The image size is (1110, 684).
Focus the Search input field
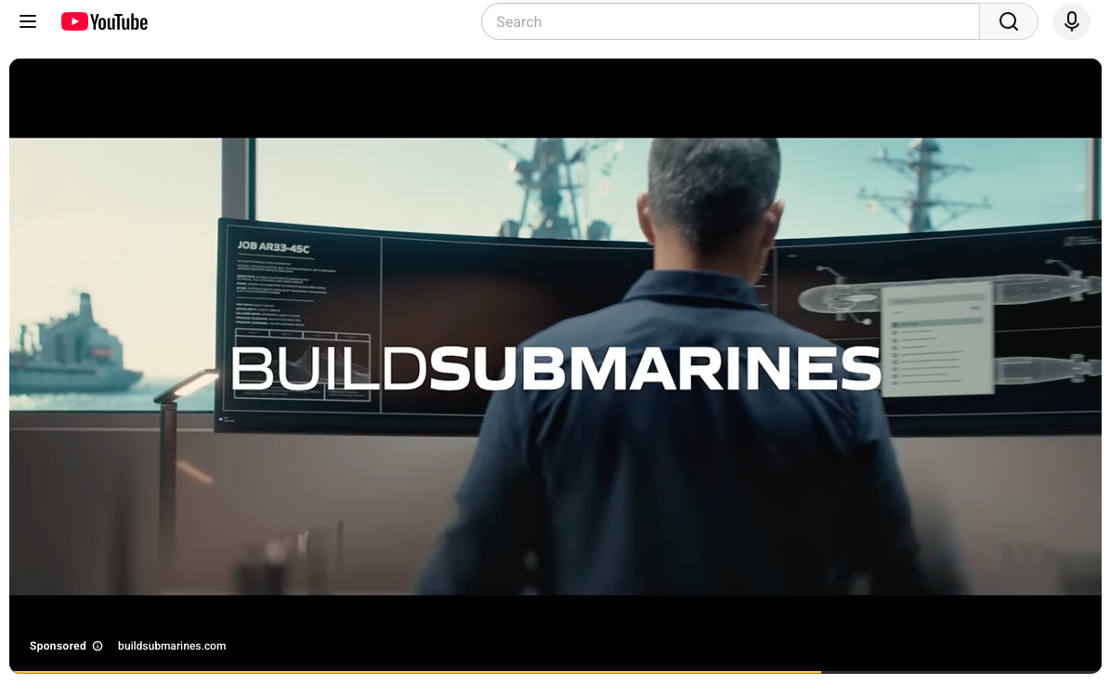pyautogui.click(x=730, y=22)
